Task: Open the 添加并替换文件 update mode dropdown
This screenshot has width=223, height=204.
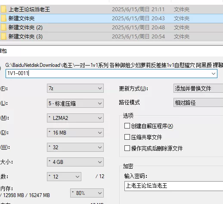Action: click(198, 88)
